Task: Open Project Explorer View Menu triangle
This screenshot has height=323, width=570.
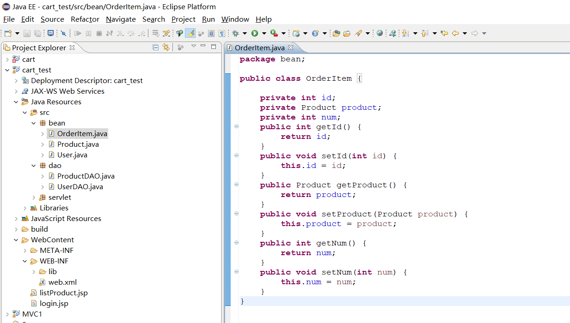Action: pos(194,46)
